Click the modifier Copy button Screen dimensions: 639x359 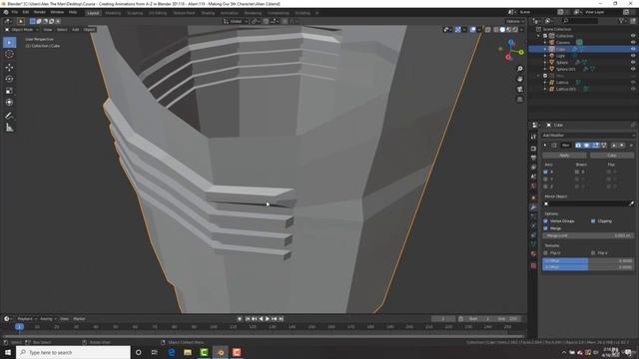612,156
